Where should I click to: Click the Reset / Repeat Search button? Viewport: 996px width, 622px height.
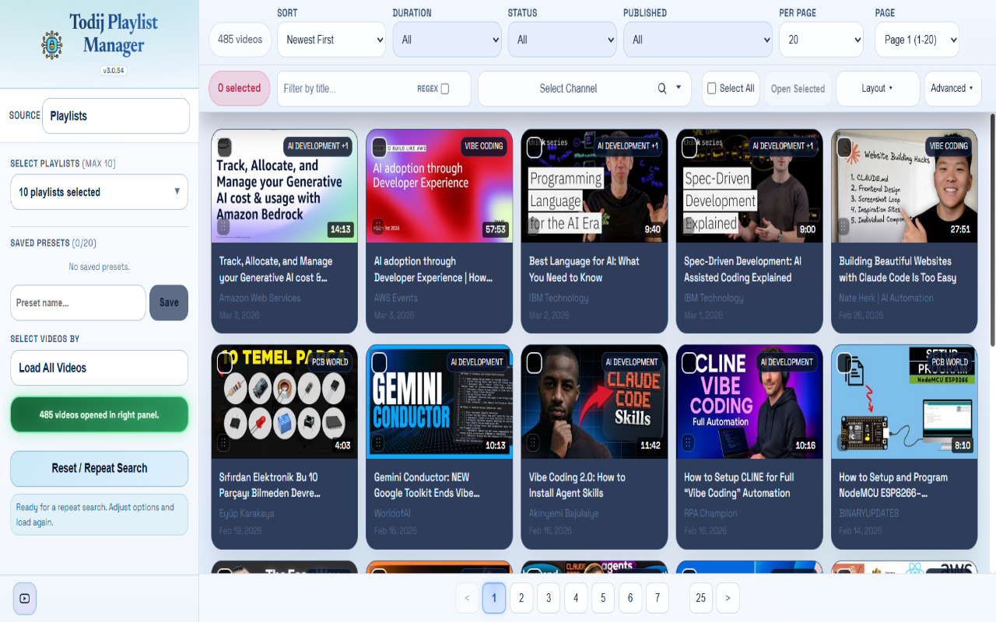pyautogui.click(x=99, y=468)
